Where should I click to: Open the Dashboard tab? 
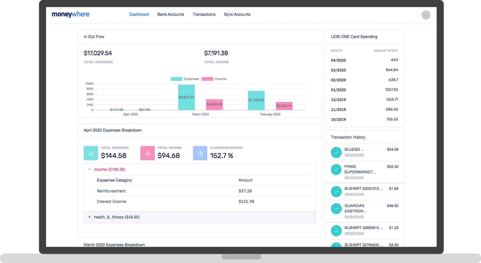click(x=139, y=14)
